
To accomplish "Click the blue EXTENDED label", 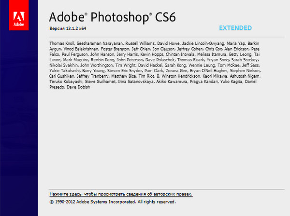I will pos(234,27).
